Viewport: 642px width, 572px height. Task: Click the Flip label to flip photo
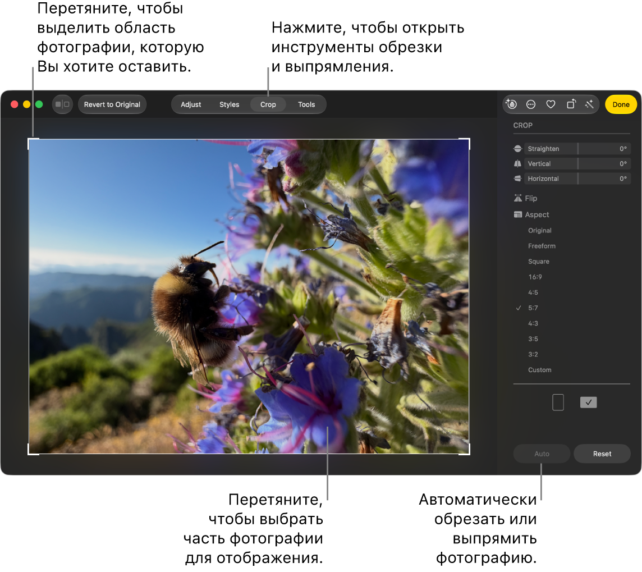pyautogui.click(x=531, y=198)
